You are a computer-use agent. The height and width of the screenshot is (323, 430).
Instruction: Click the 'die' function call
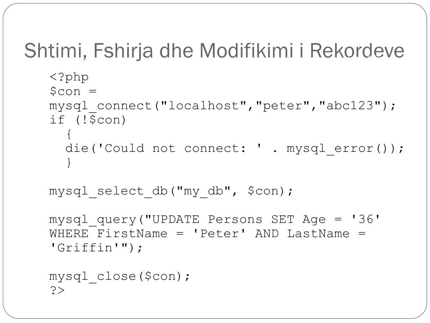(x=77, y=148)
